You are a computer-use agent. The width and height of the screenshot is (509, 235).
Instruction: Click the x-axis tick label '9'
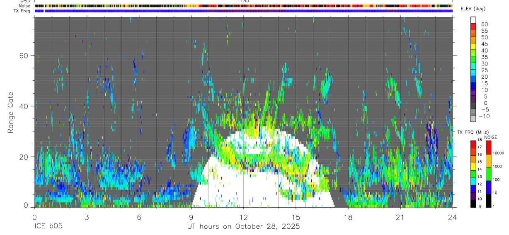pyautogui.click(x=191, y=217)
